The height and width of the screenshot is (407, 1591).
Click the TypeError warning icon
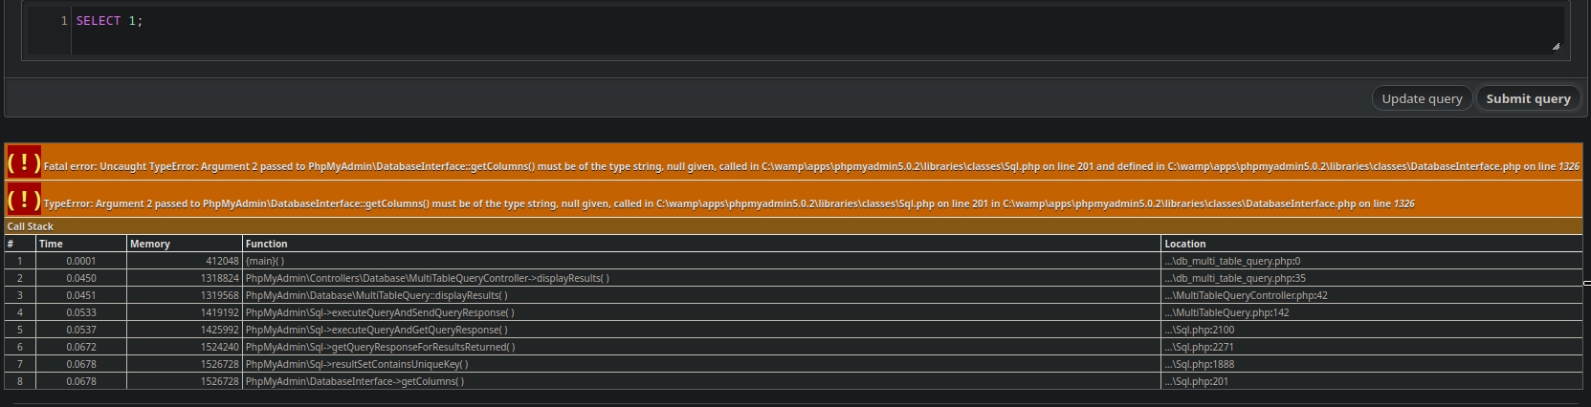tap(24, 200)
